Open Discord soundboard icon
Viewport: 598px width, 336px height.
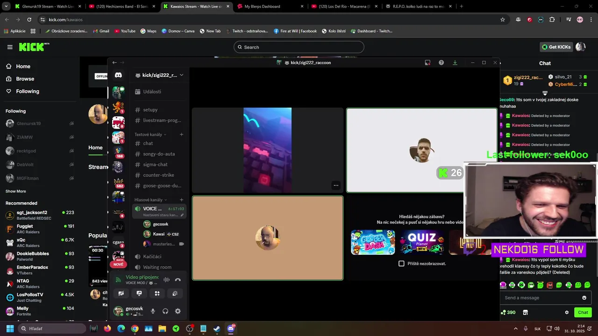175,294
